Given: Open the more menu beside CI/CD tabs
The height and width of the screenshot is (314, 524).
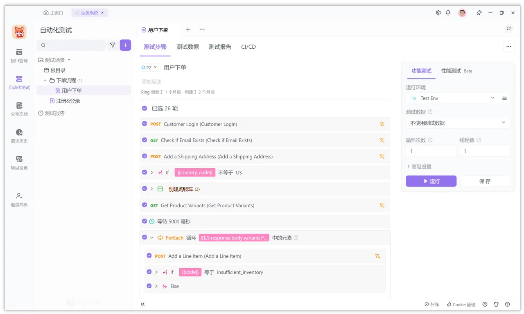Looking at the screenshot, I should (x=508, y=47).
